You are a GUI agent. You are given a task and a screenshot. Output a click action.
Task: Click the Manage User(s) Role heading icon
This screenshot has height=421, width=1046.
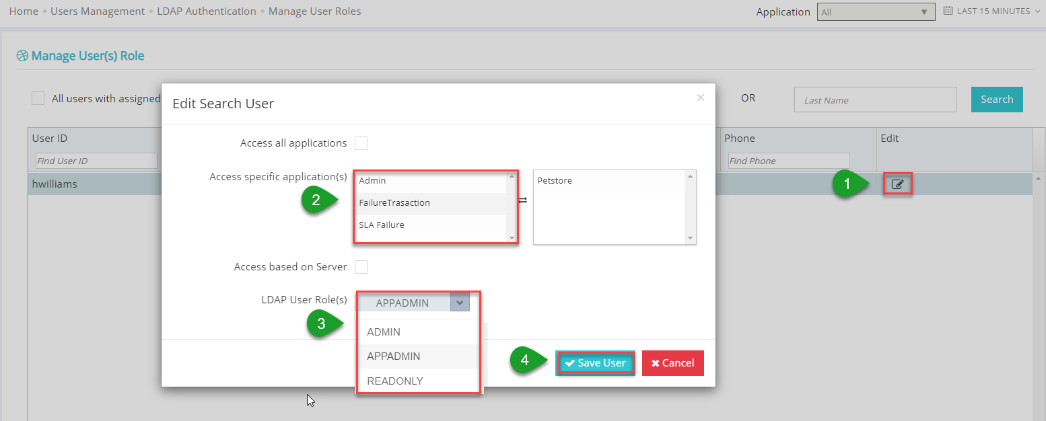(x=22, y=56)
